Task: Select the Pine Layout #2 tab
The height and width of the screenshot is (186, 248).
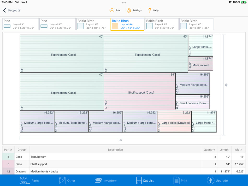Action: pyautogui.click(x=58, y=24)
